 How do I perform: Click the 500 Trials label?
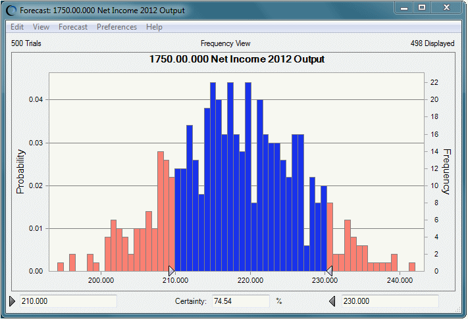point(26,43)
